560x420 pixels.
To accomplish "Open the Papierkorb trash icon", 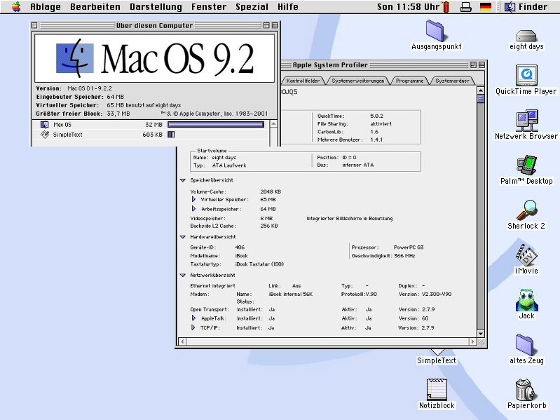I will coord(524,389).
